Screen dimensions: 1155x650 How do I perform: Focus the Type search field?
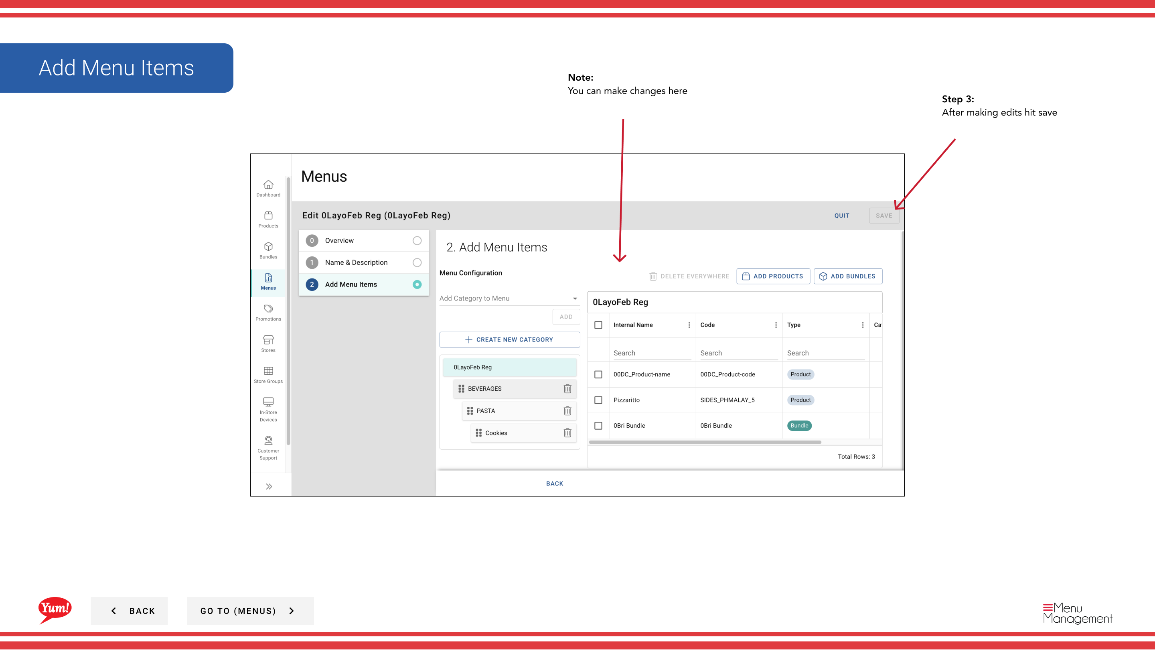[x=825, y=353]
